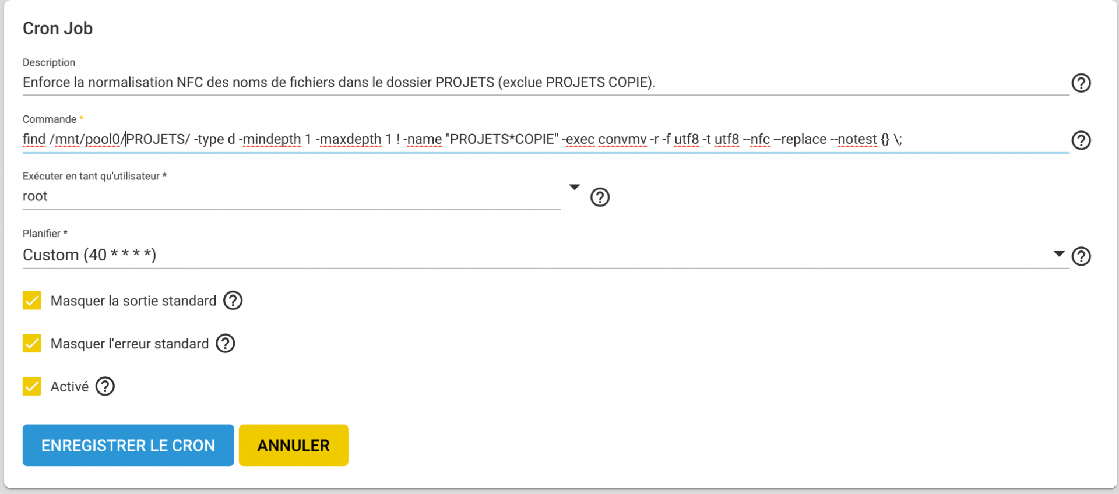
Task: View help for Masquer la sortie standard
Action: 233,301
